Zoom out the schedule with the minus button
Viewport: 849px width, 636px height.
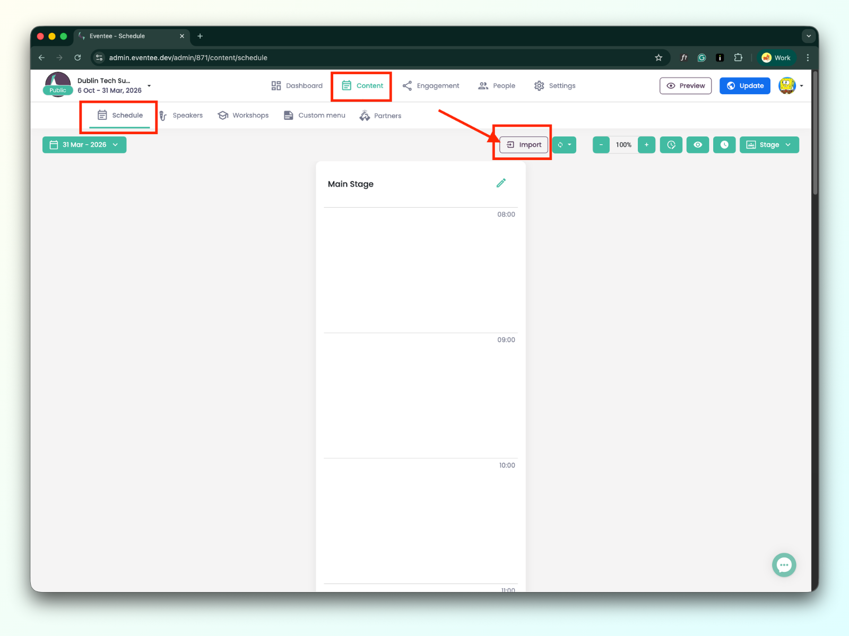point(601,145)
